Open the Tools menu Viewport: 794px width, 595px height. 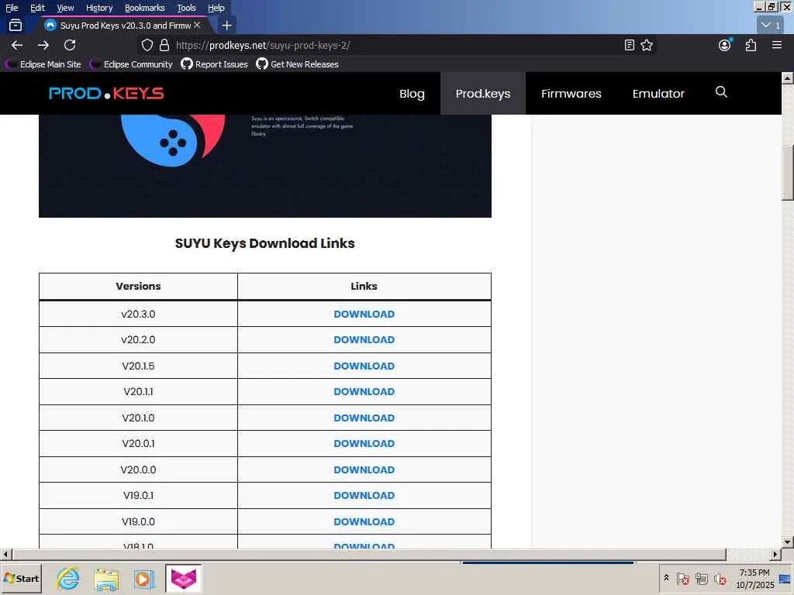(x=186, y=8)
